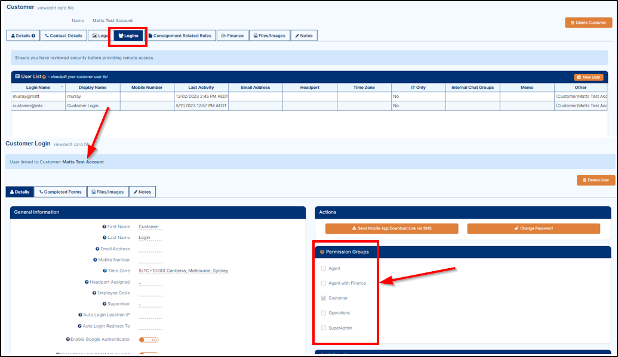Viewport: 618px width, 357px height.
Task: Click the help icon next to Permission Groups
Action: [x=322, y=252]
